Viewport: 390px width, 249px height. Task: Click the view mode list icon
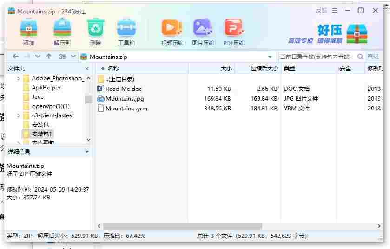(62, 57)
